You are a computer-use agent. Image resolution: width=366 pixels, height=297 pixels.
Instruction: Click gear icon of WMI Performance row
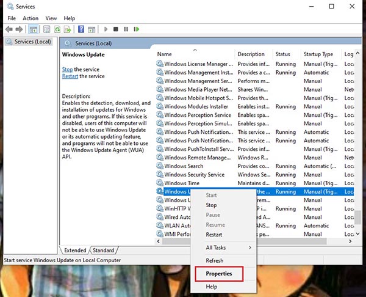point(160,234)
